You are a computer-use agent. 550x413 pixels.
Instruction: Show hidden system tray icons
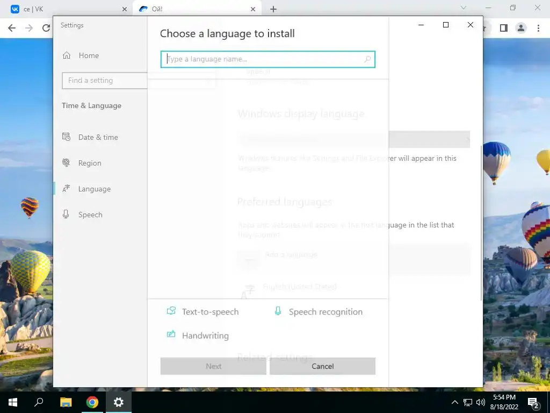tap(454, 402)
